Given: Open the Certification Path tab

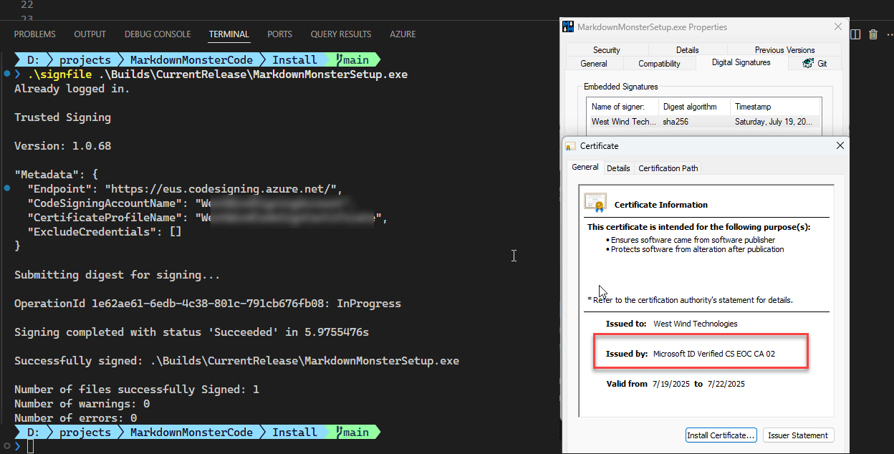Looking at the screenshot, I should coord(668,168).
